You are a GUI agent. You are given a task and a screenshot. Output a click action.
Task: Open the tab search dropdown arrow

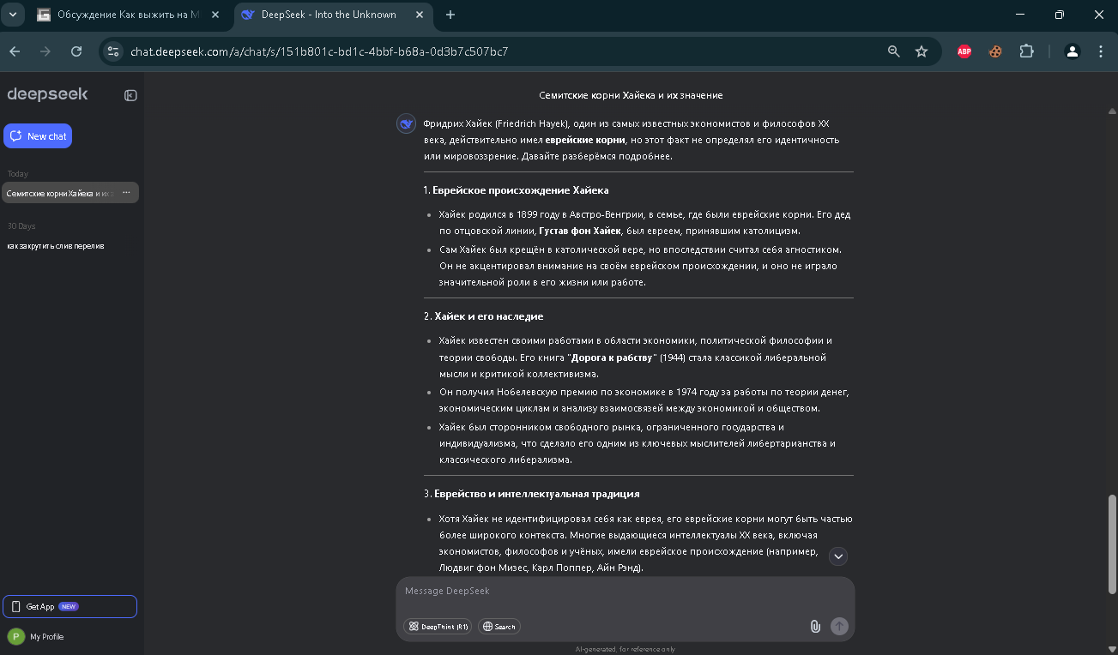(12, 15)
